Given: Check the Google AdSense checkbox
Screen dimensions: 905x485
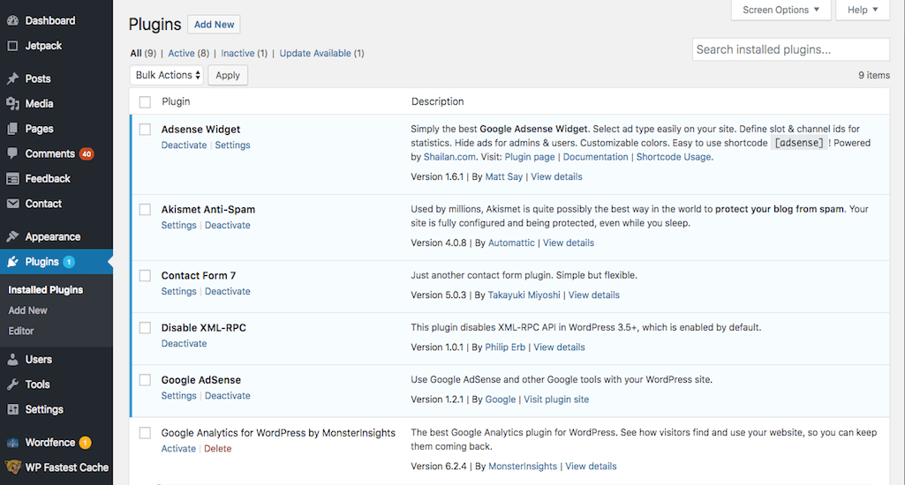Looking at the screenshot, I should click(x=145, y=380).
